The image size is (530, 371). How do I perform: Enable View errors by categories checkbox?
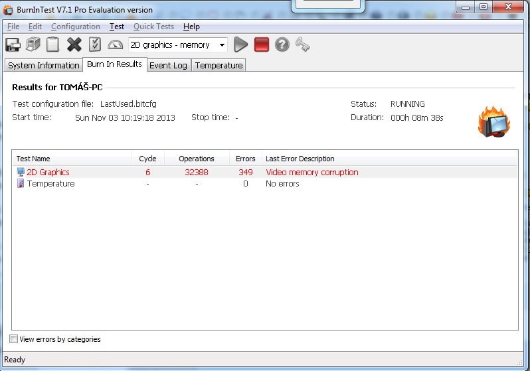(13, 339)
